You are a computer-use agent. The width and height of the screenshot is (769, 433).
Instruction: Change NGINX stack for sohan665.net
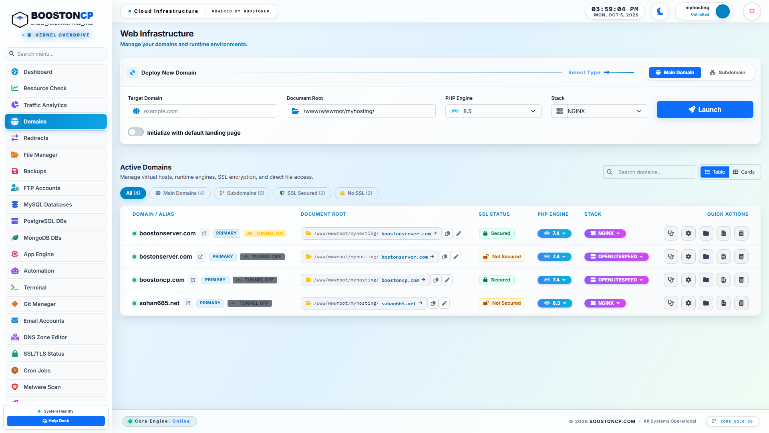(605, 303)
